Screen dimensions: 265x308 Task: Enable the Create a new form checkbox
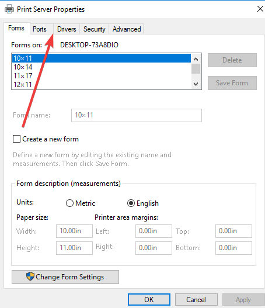16,139
